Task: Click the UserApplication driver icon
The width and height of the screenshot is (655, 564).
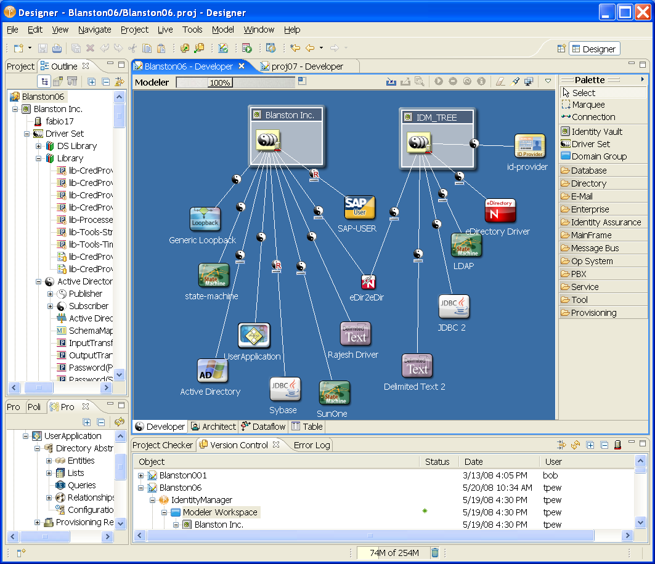Action: pos(253,336)
